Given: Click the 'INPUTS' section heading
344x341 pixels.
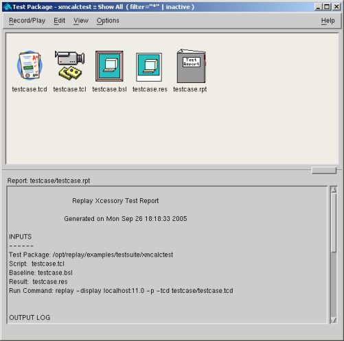Looking at the screenshot, I should [21, 237].
